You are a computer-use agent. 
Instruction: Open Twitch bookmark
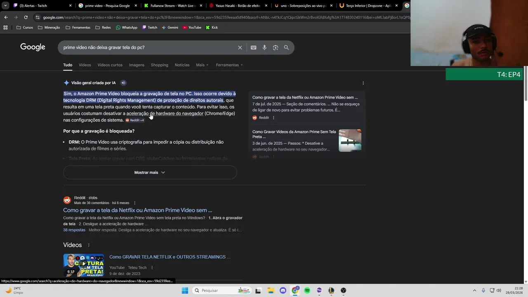click(149, 27)
